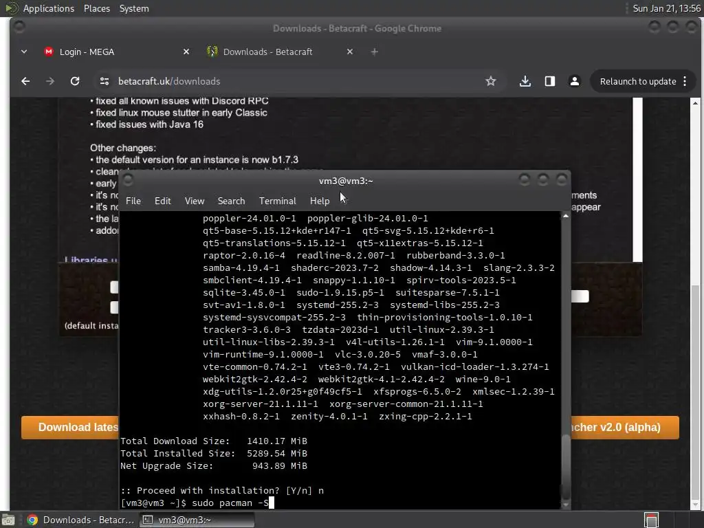This screenshot has height=528, width=704.
Task: Open the terminal Help menu
Action: coord(320,201)
